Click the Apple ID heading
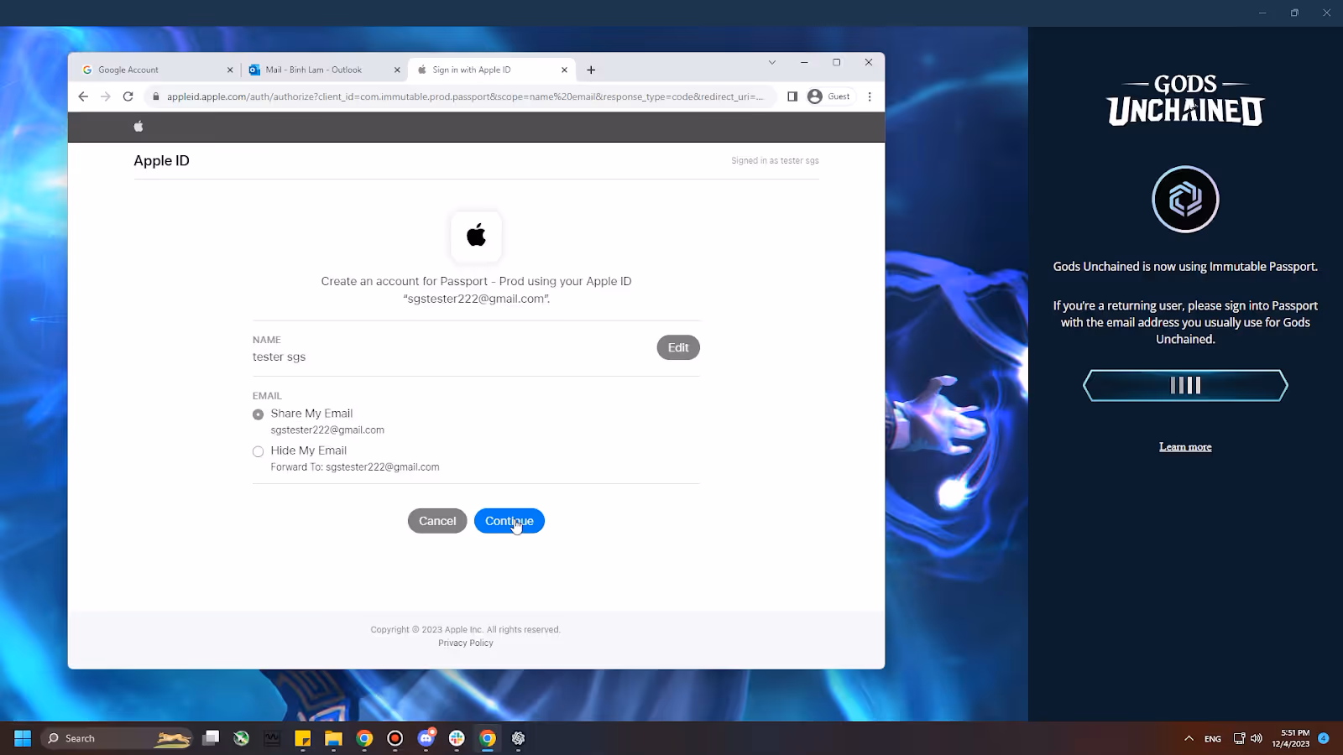The width and height of the screenshot is (1343, 755). click(162, 161)
